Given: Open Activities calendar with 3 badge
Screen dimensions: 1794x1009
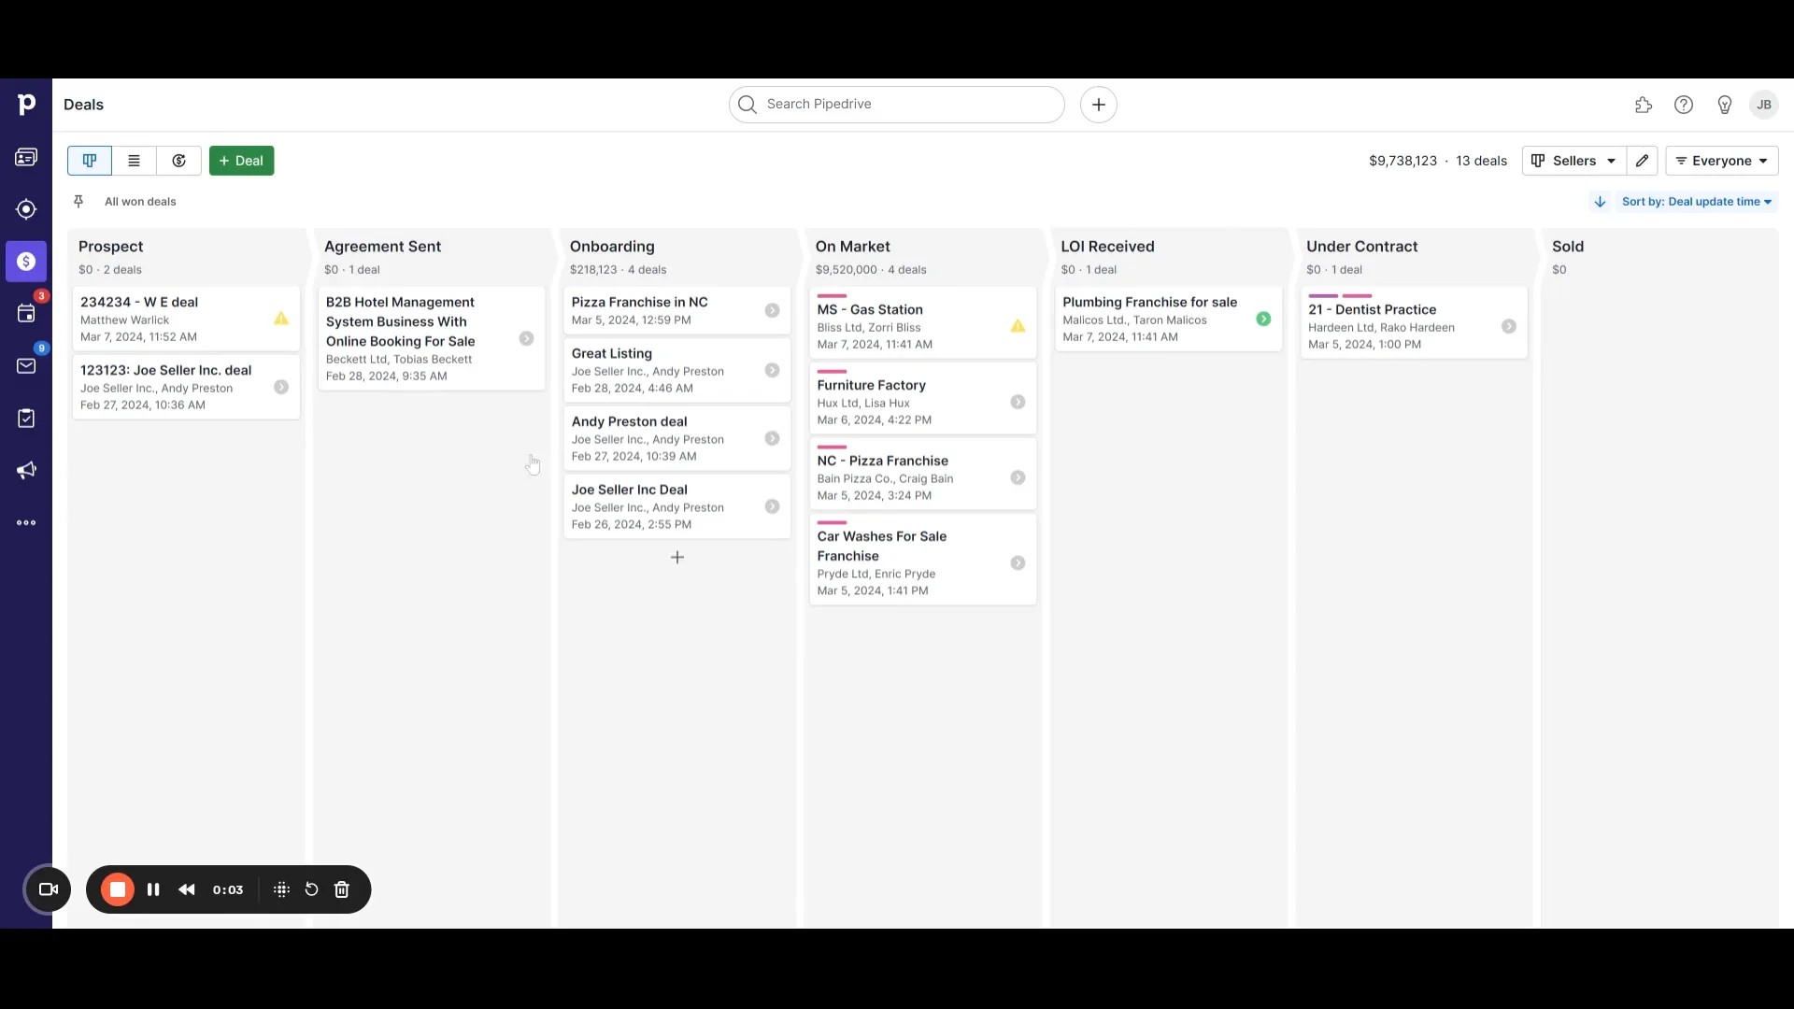Looking at the screenshot, I should click(x=26, y=314).
